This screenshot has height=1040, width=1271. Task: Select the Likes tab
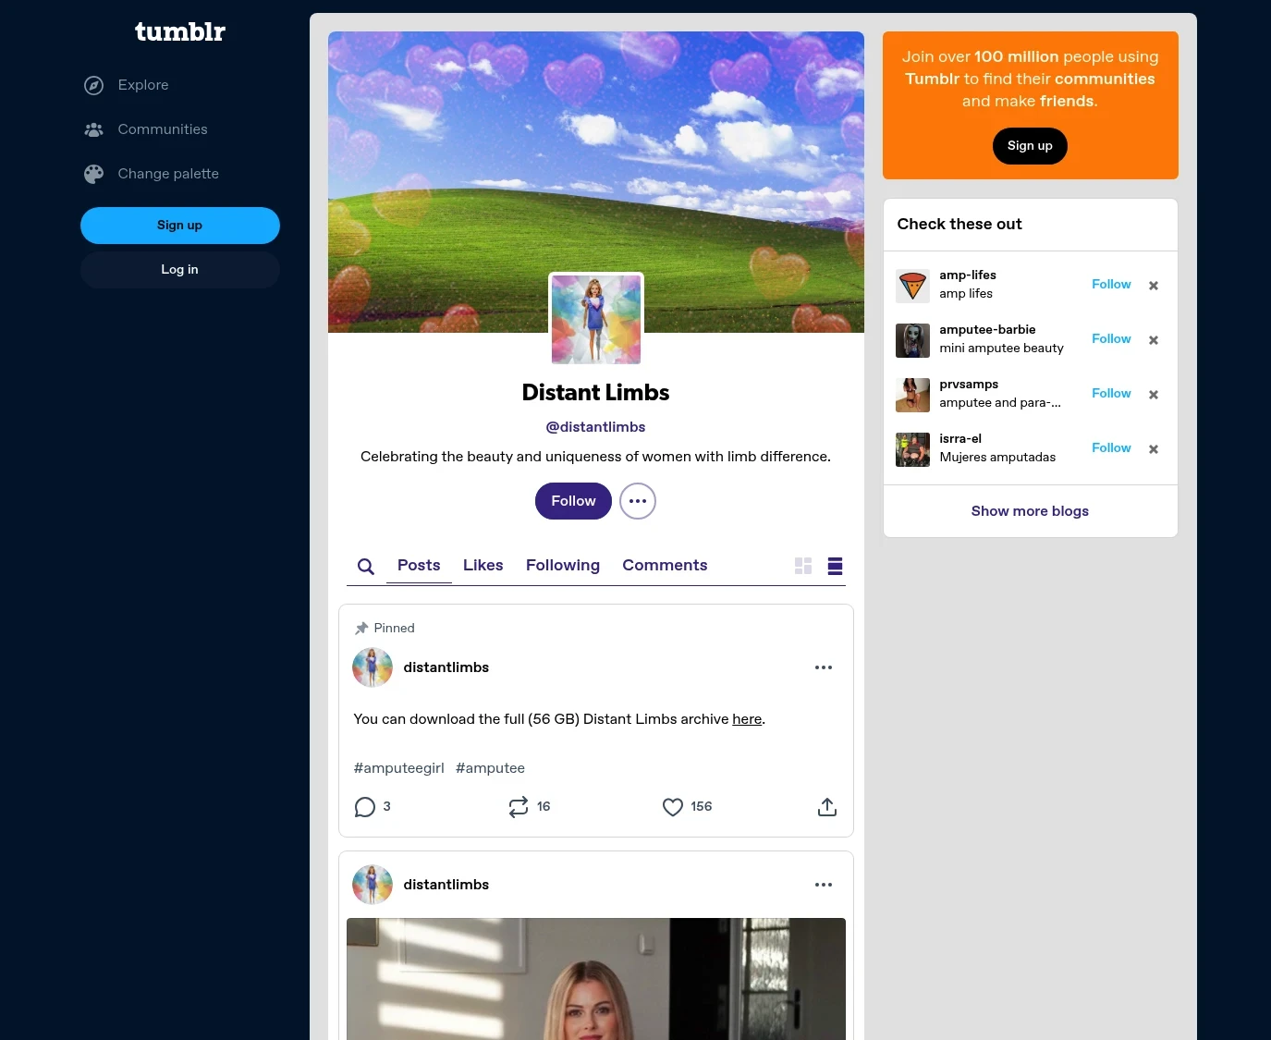coord(483,566)
